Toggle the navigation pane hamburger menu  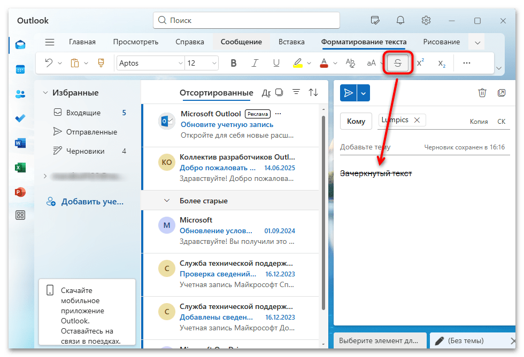(50, 42)
